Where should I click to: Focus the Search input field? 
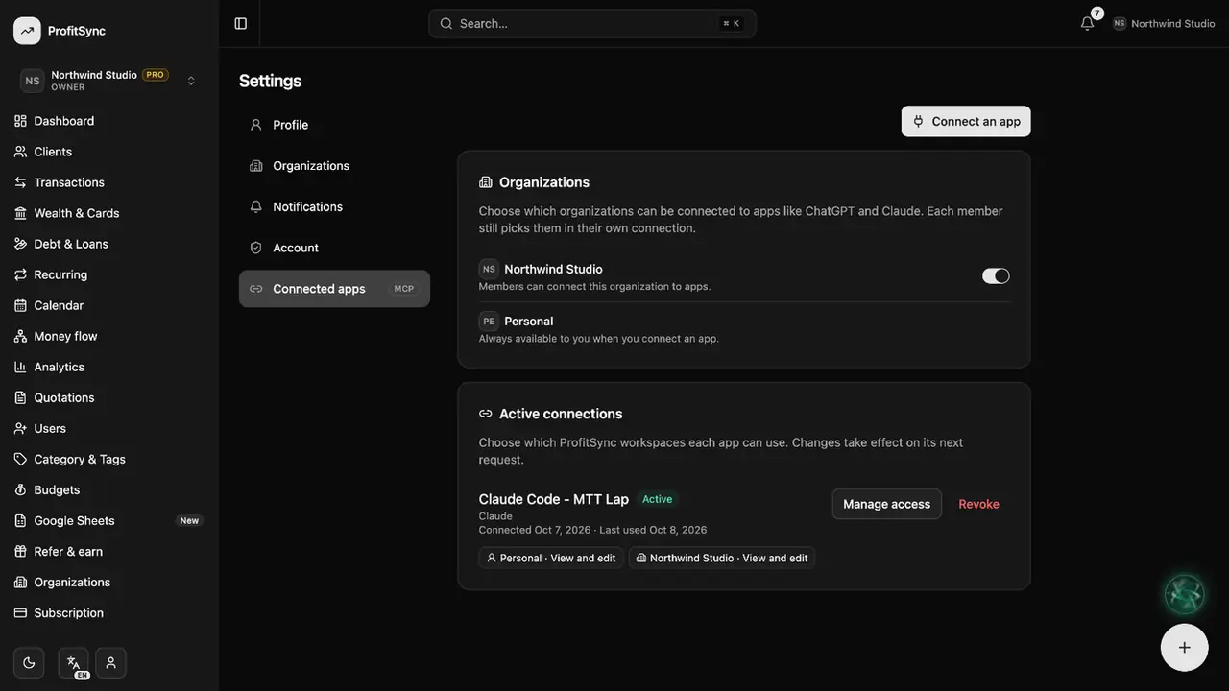tap(592, 23)
